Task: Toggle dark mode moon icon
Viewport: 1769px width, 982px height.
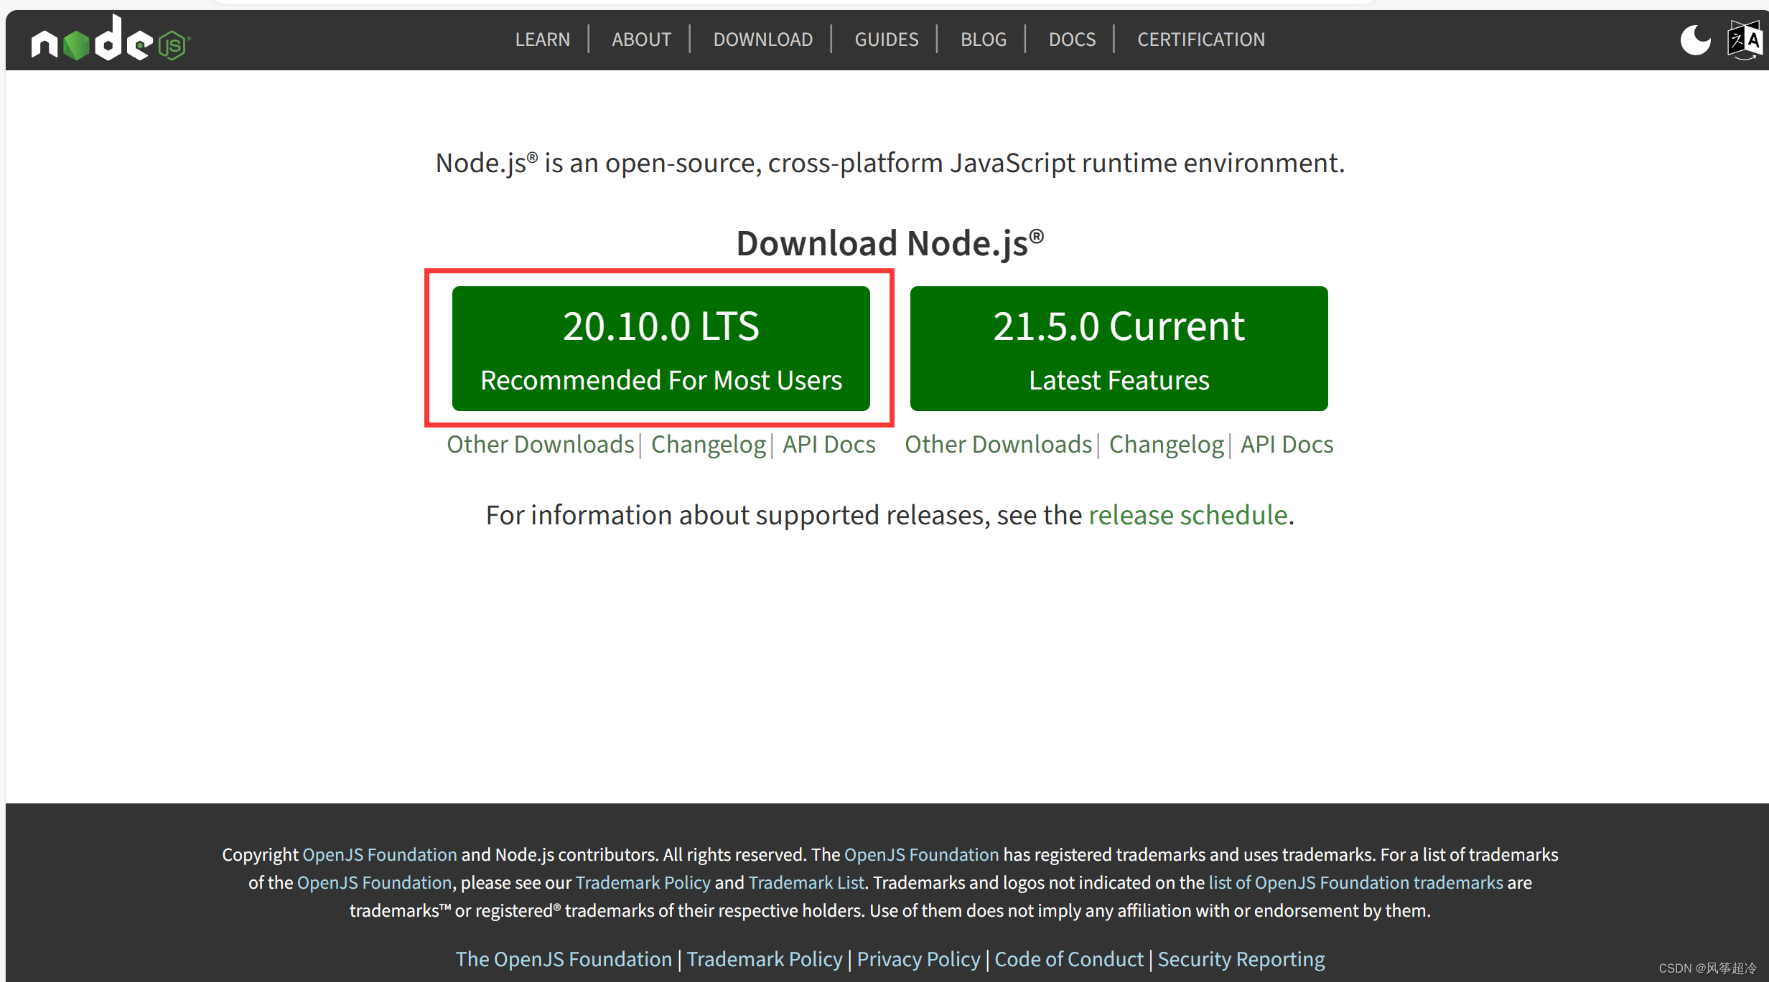Action: (x=1695, y=40)
